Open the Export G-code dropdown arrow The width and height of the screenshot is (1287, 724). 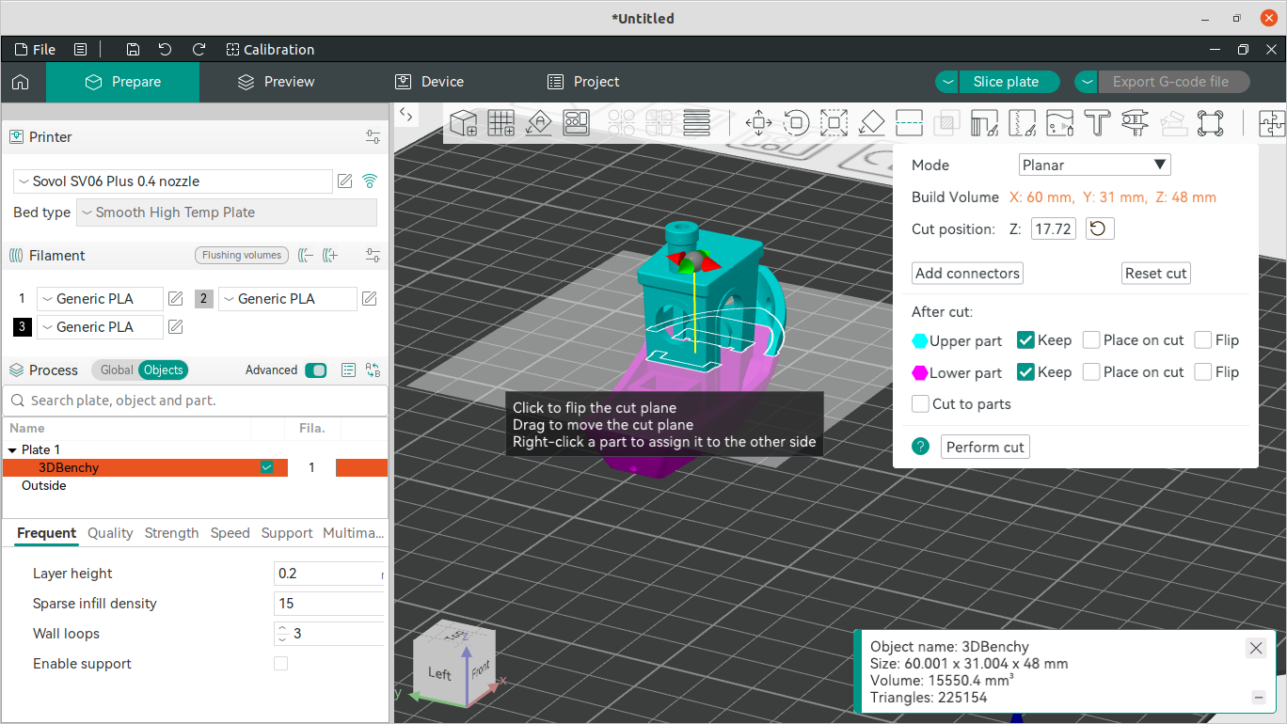[1086, 82]
